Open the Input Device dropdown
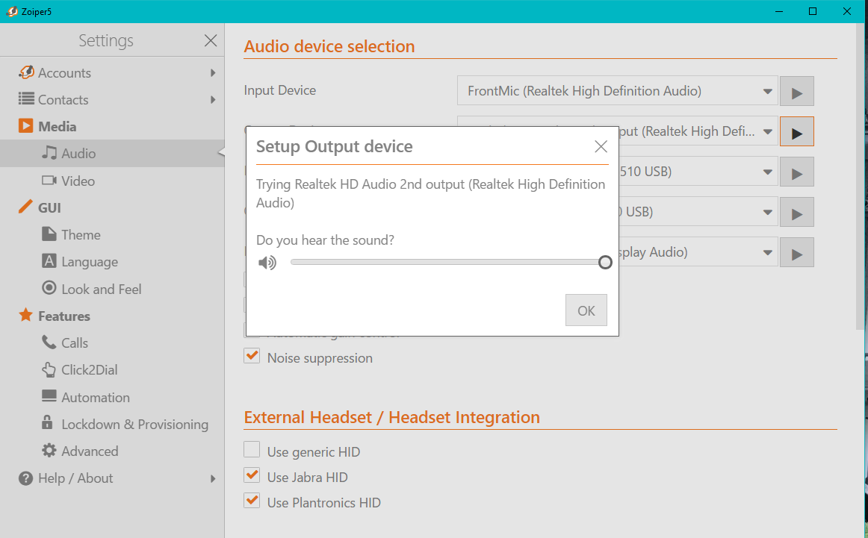868x538 pixels. (617, 92)
